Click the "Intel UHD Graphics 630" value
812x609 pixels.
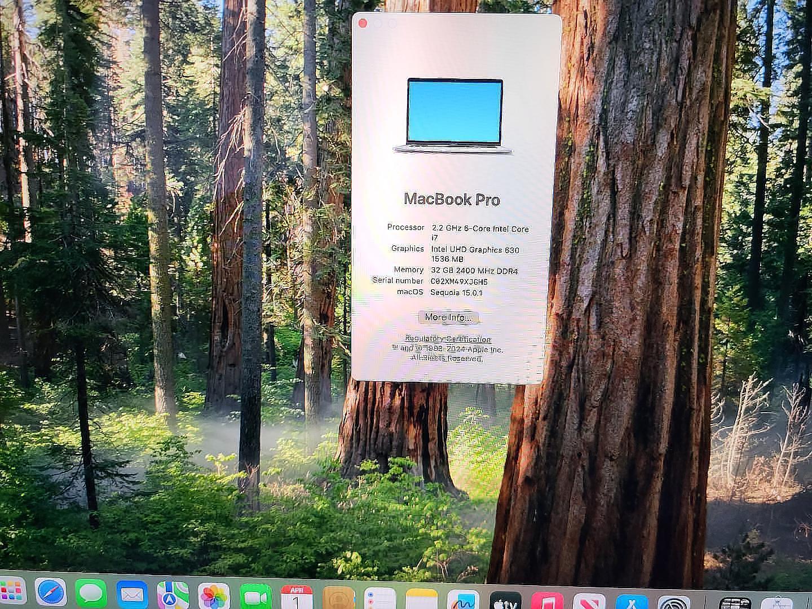coord(475,249)
